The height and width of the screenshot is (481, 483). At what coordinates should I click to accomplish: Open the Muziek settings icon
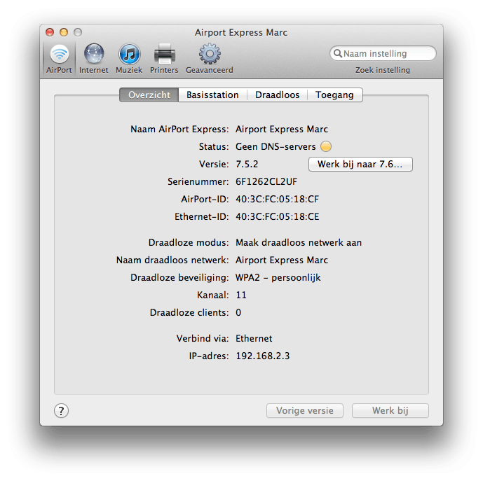pos(129,54)
